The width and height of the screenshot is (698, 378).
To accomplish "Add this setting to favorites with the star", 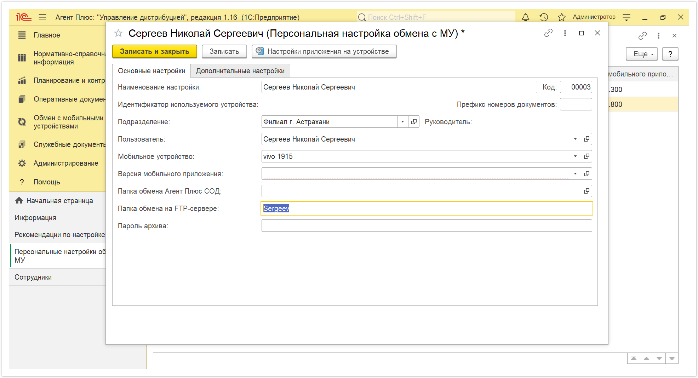I will tap(118, 33).
